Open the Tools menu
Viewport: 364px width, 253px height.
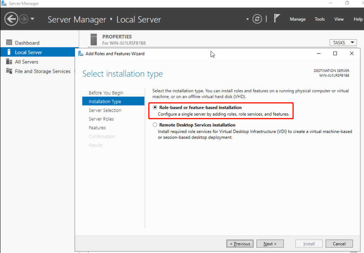pyautogui.click(x=320, y=19)
